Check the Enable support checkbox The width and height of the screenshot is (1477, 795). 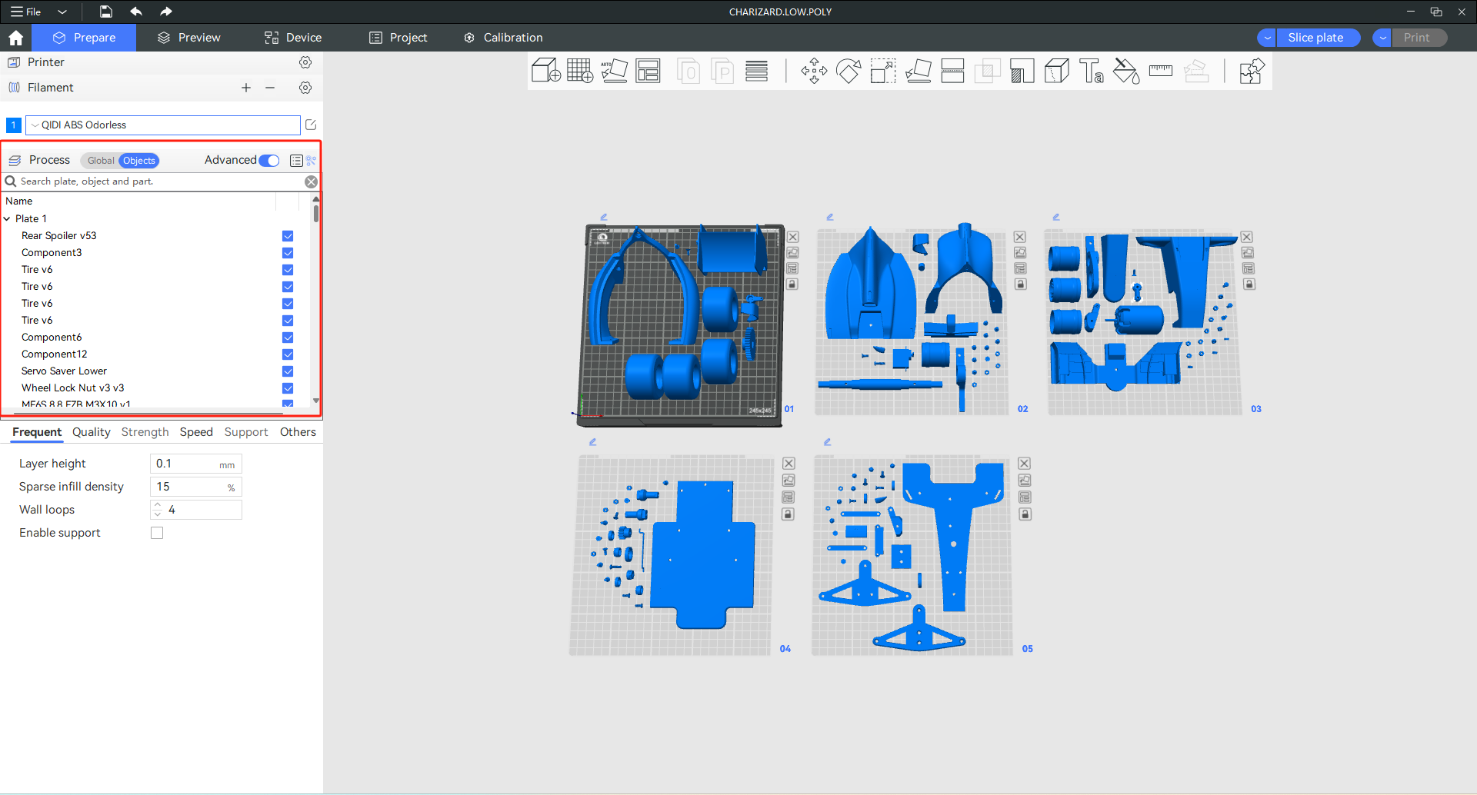[x=157, y=533]
